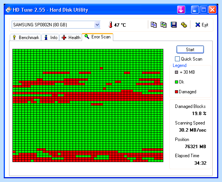Click the red Damaged legend swatch
This screenshot has width=222, height=182.
(x=176, y=92)
